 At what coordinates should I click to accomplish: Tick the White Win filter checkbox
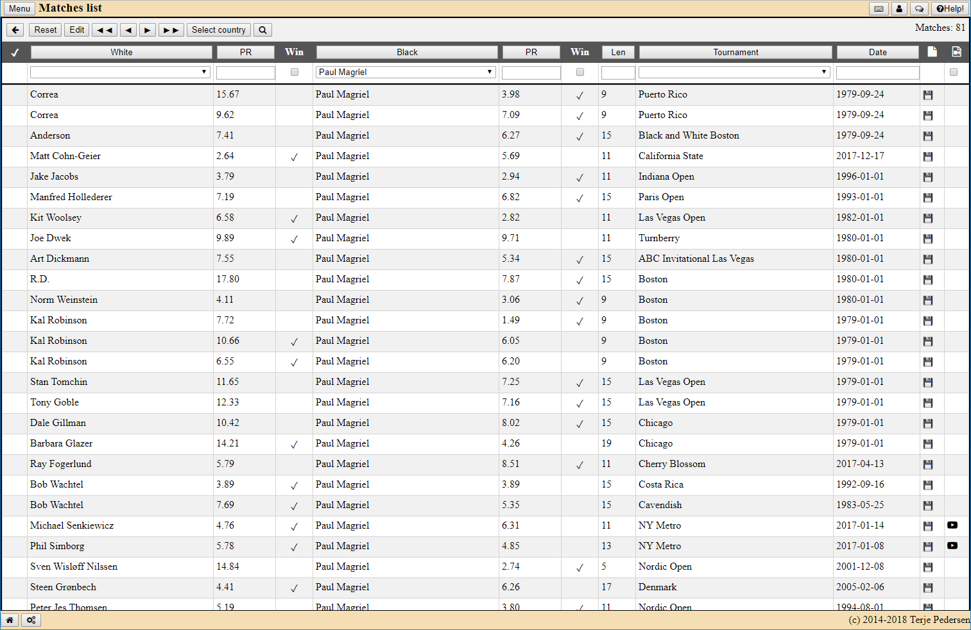pos(295,72)
